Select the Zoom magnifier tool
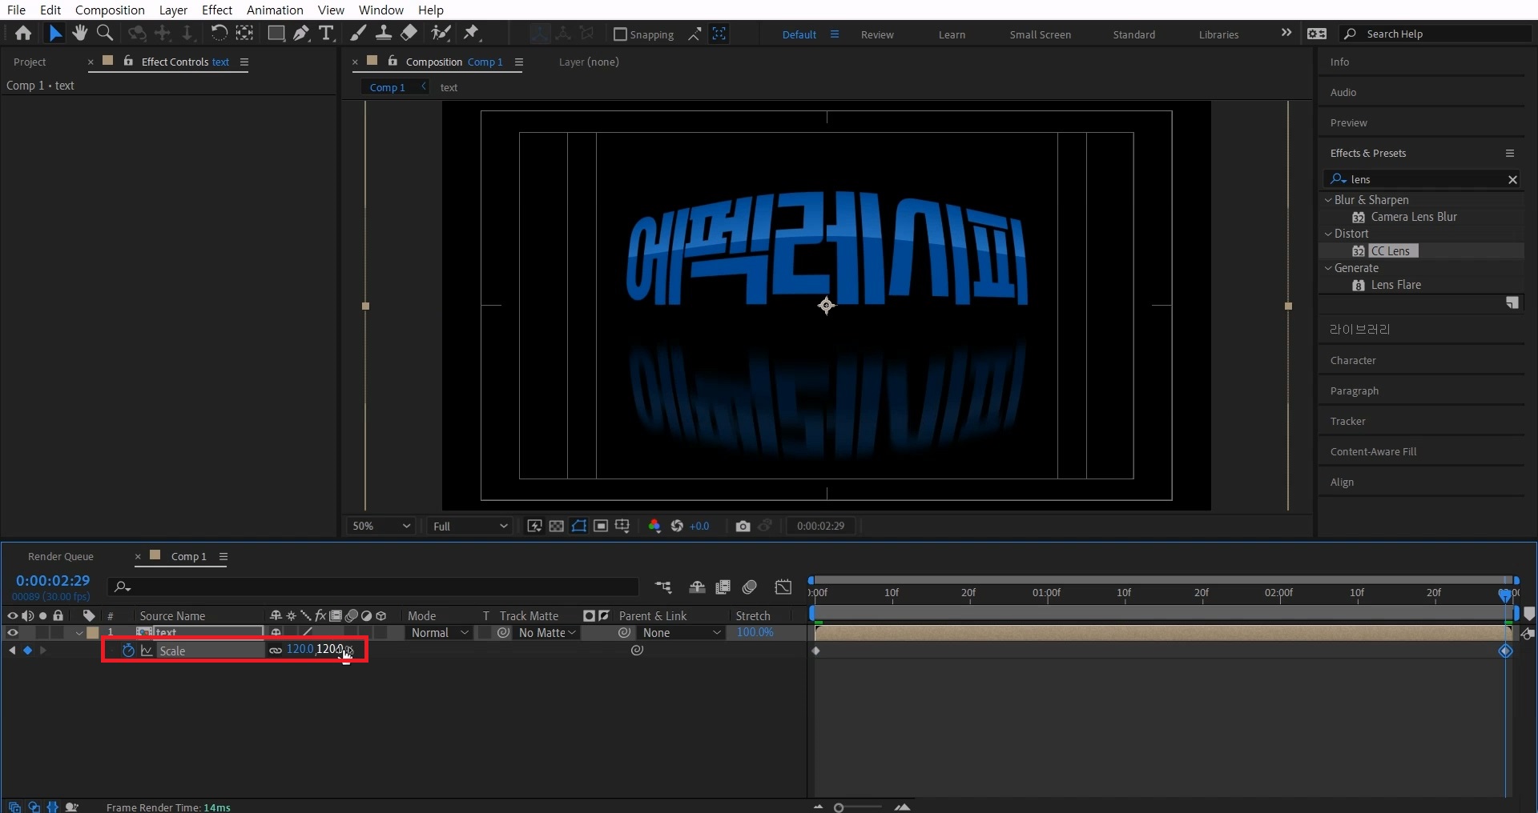The image size is (1538, 813). (105, 33)
